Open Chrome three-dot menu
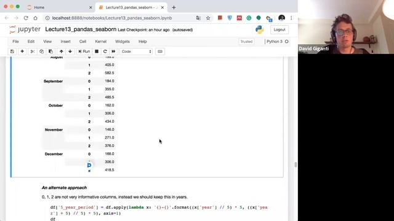Screen dimensions: 394x221 click(291, 18)
